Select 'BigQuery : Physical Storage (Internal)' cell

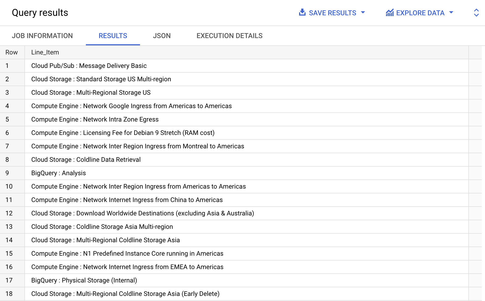pos(247,280)
